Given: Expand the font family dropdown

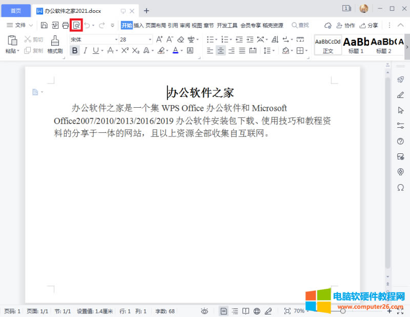Looking at the screenshot, I should pos(115,38).
